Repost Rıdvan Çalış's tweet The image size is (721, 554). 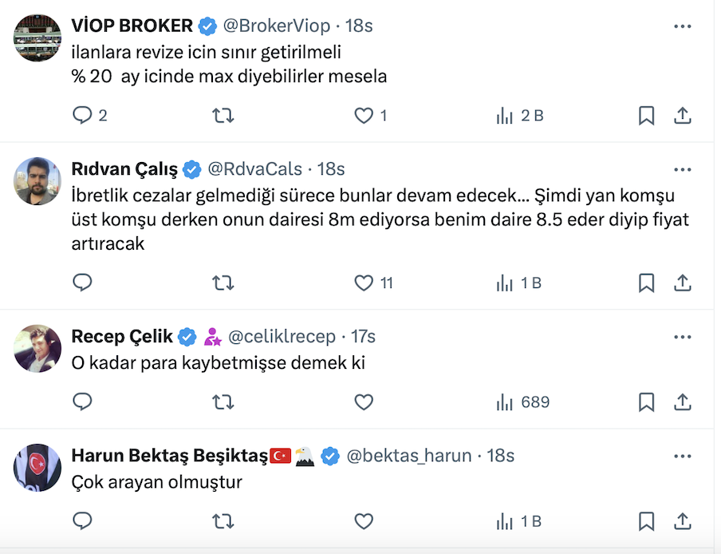(x=223, y=283)
